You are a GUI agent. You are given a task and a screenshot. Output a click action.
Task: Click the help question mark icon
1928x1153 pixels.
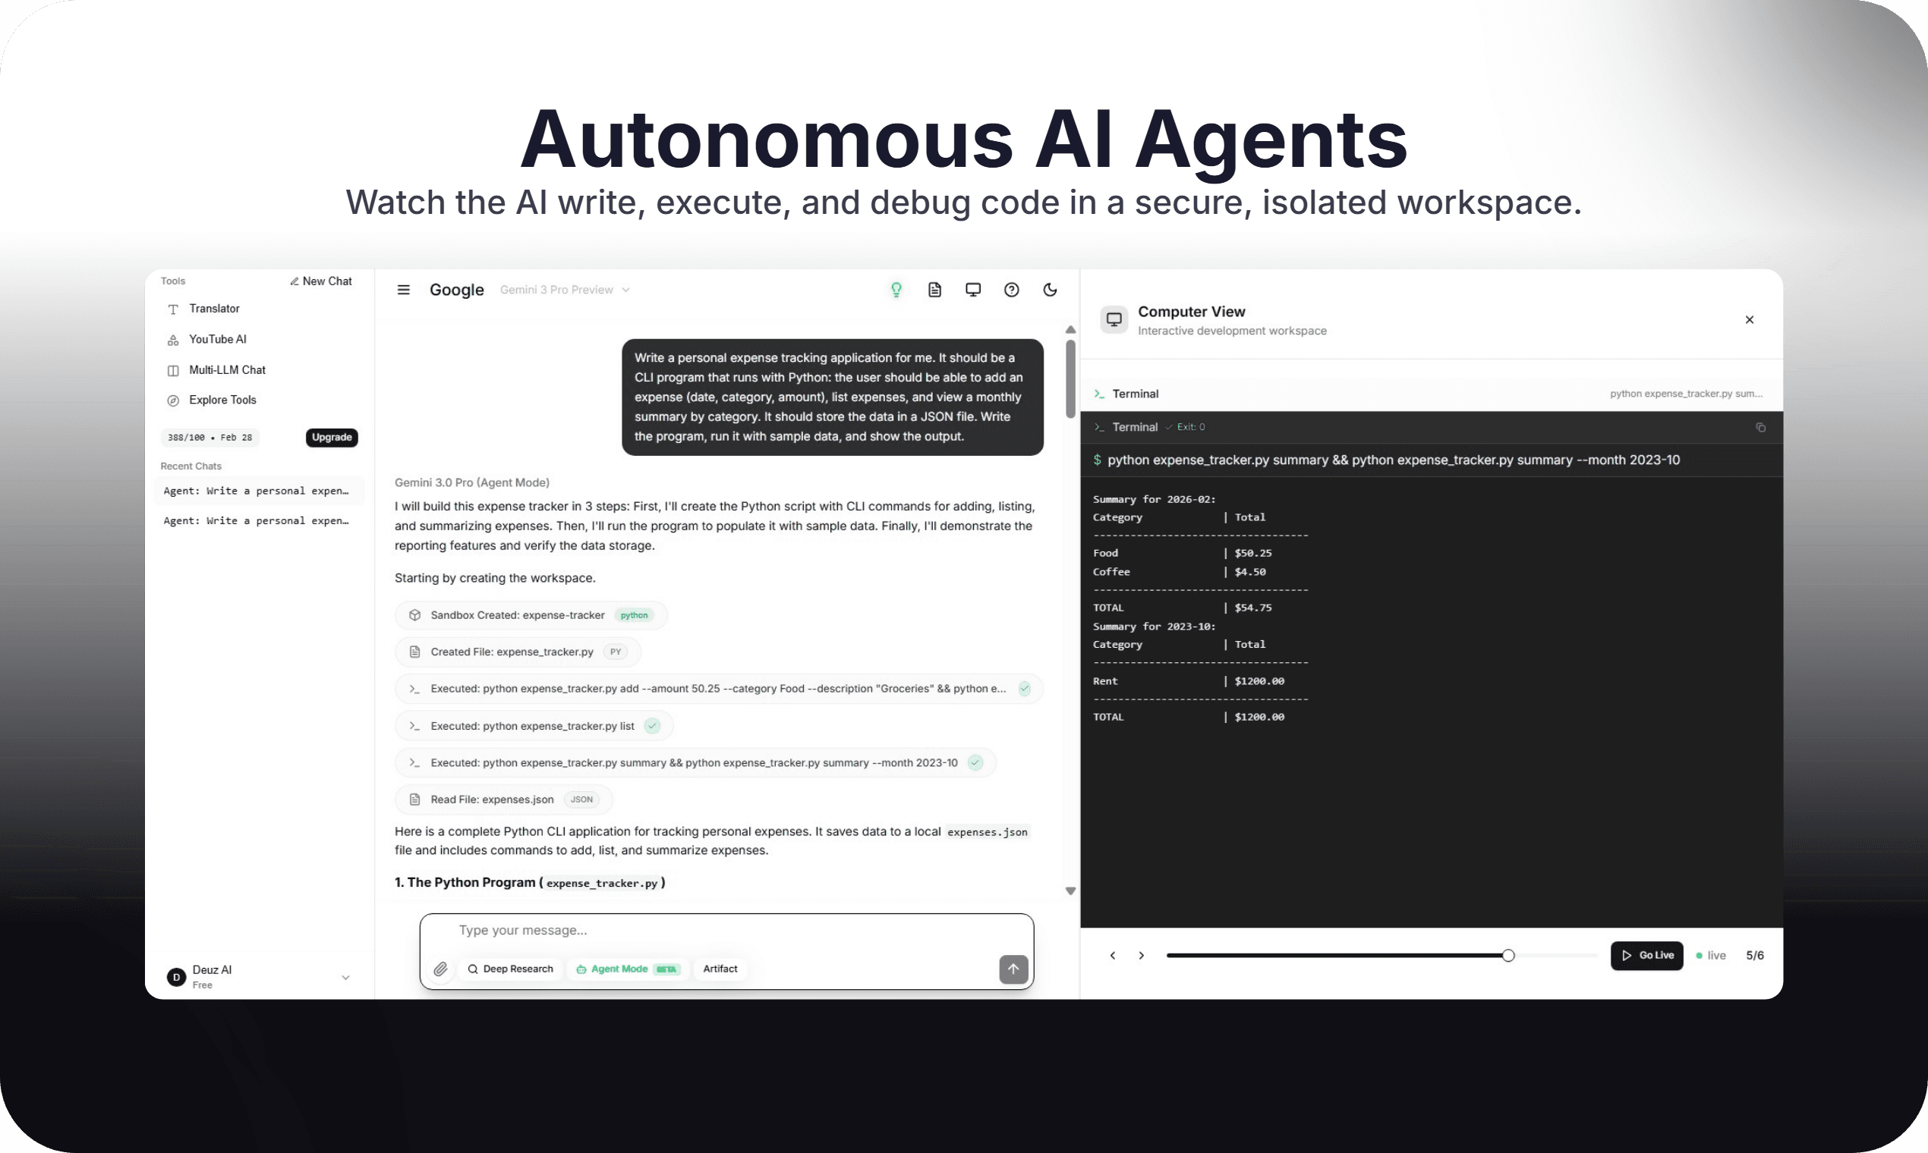(x=1011, y=289)
